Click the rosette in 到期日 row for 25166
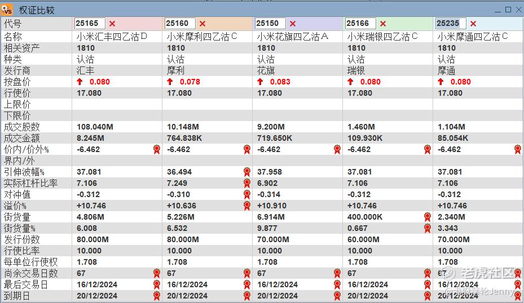Image resolution: width=524 pixels, height=303 pixels. click(x=428, y=296)
